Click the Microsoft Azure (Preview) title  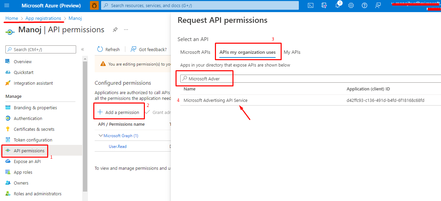pyautogui.click(x=51, y=5)
